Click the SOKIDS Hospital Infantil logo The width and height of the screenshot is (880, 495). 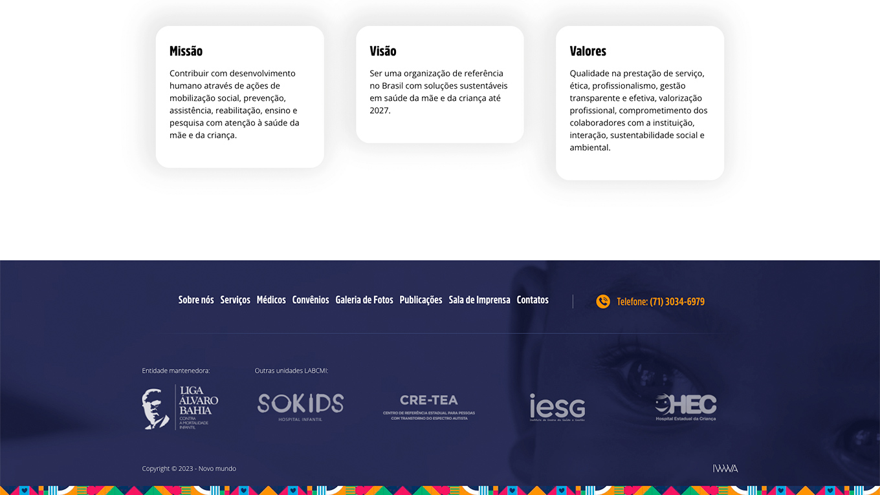[300, 407]
